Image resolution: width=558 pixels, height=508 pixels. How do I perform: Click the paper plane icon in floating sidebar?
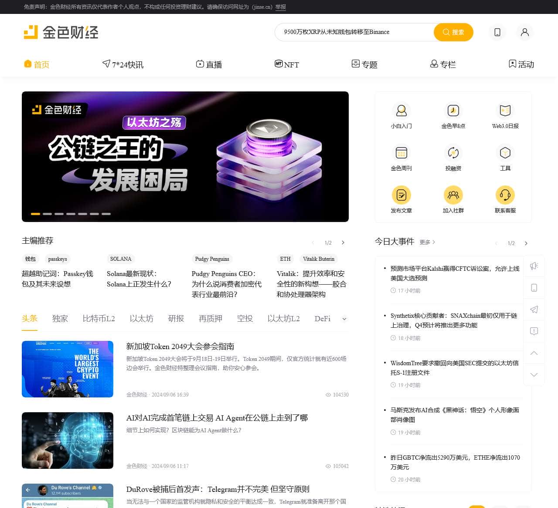click(x=534, y=310)
